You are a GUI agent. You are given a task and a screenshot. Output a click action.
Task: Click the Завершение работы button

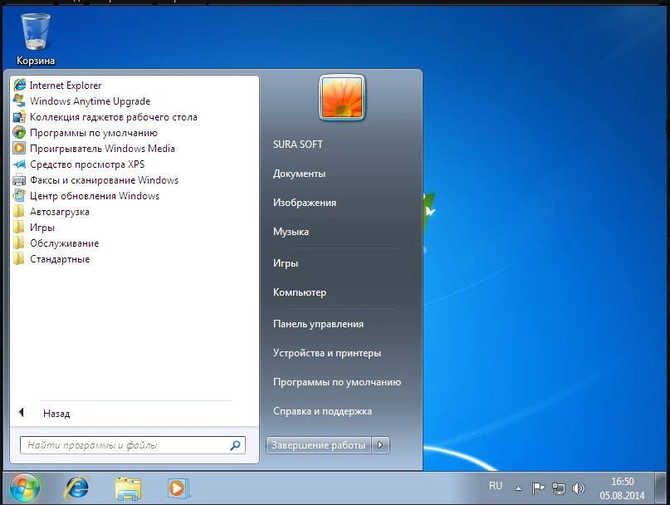pyautogui.click(x=318, y=444)
